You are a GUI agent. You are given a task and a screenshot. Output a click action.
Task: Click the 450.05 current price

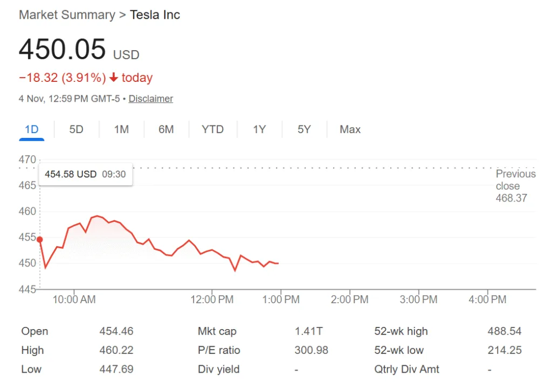62,50
